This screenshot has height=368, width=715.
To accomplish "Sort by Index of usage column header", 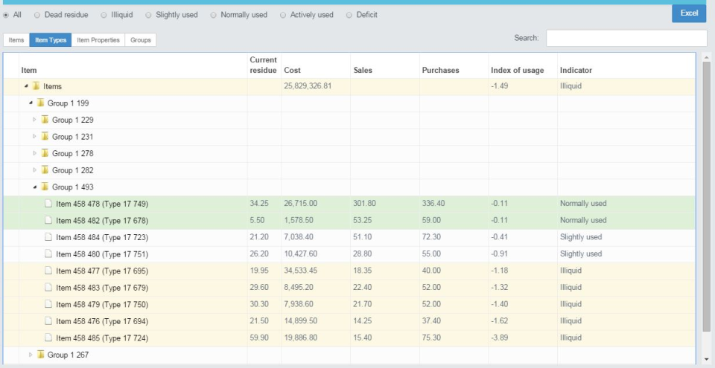I will tap(517, 71).
